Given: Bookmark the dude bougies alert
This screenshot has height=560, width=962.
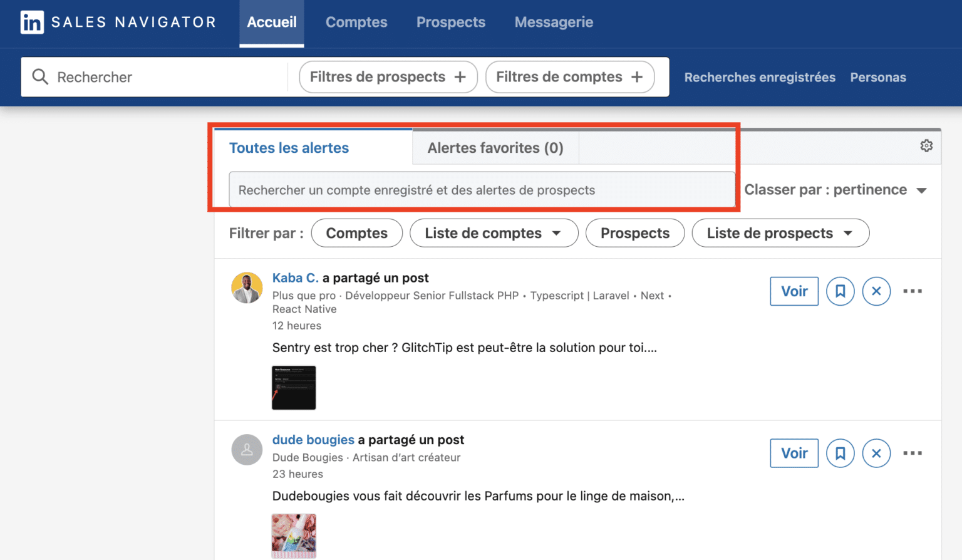Looking at the screenshot, I should coord(840,453).
